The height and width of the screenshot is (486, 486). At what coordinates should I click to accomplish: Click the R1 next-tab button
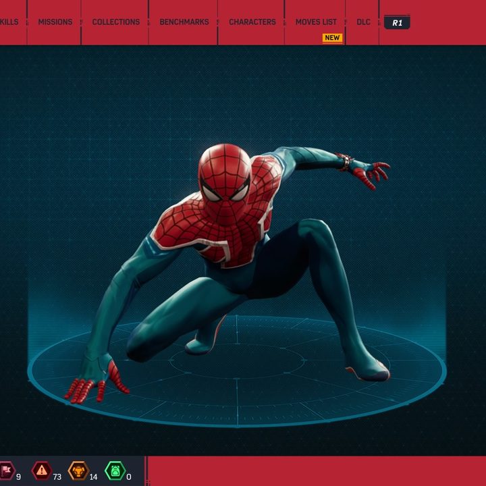[397, 22]
